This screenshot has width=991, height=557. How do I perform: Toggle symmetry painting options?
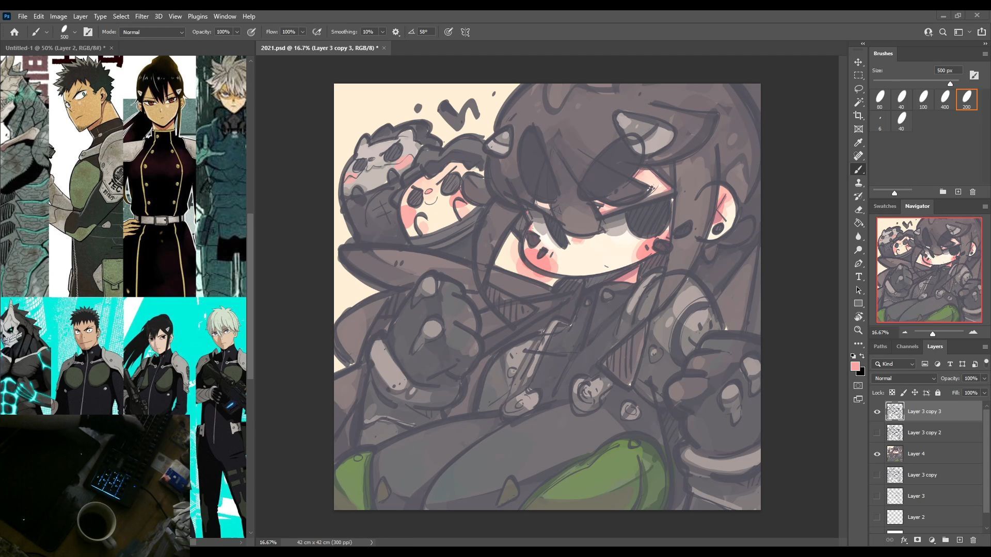click(x=465, y=32)
